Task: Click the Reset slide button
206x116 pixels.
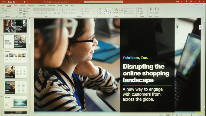Action: coord(26,11)
